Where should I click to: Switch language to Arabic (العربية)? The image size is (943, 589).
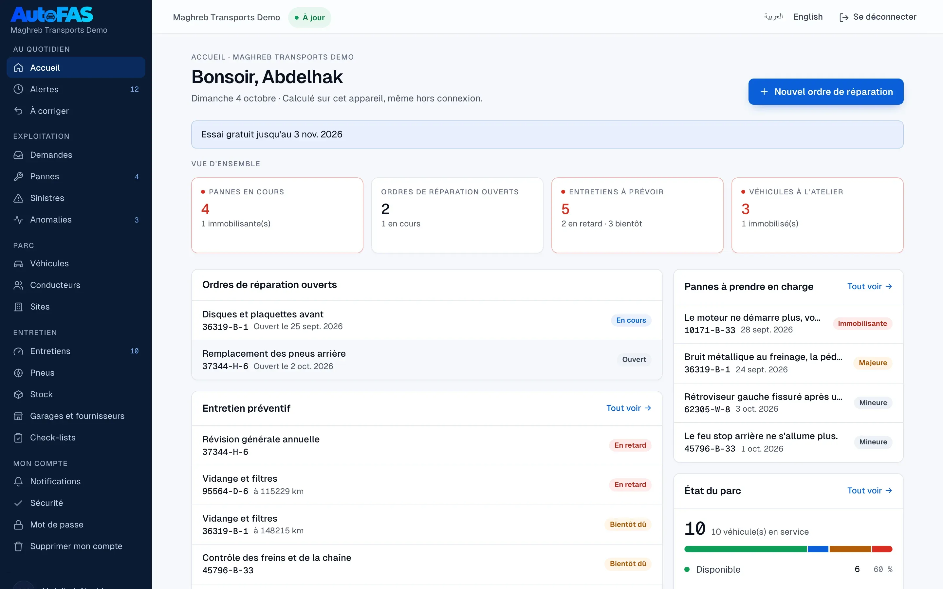(773, 17)
